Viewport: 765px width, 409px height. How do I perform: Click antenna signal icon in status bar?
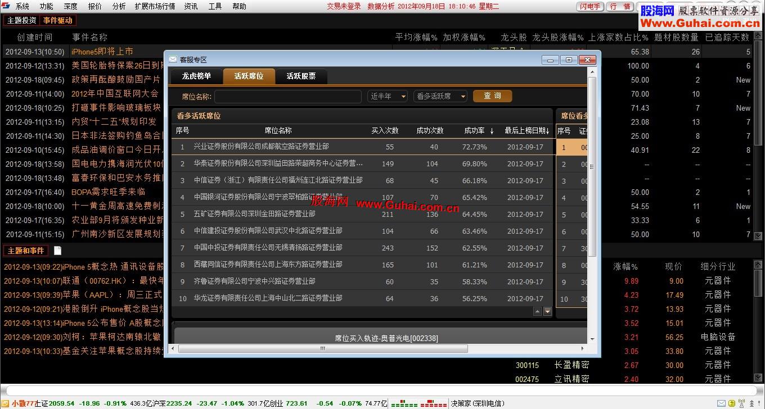click(x=742, y=403)
